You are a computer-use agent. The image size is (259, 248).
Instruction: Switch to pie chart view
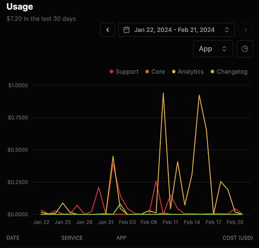pyautogui.click(x=245, y=49)
